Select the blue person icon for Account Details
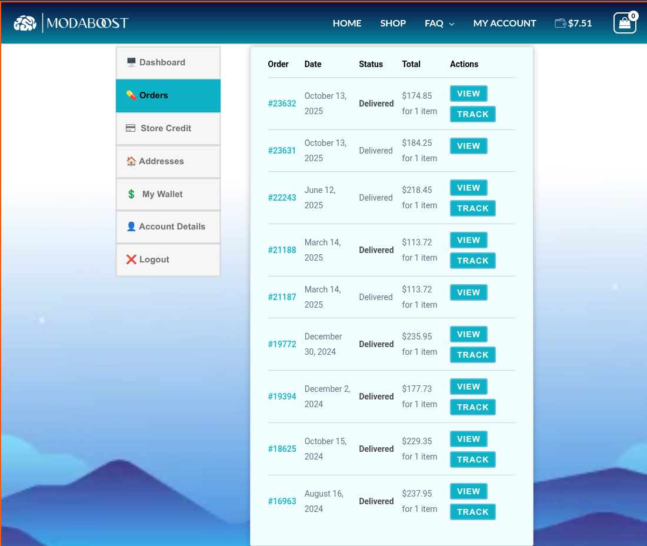The image size is (647, 546). tap(131, 227)
